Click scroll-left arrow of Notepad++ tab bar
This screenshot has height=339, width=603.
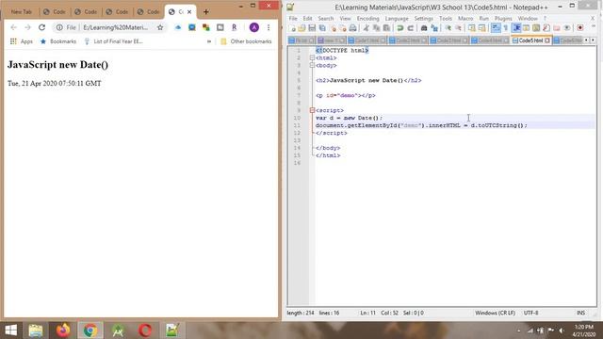(586, 40)
